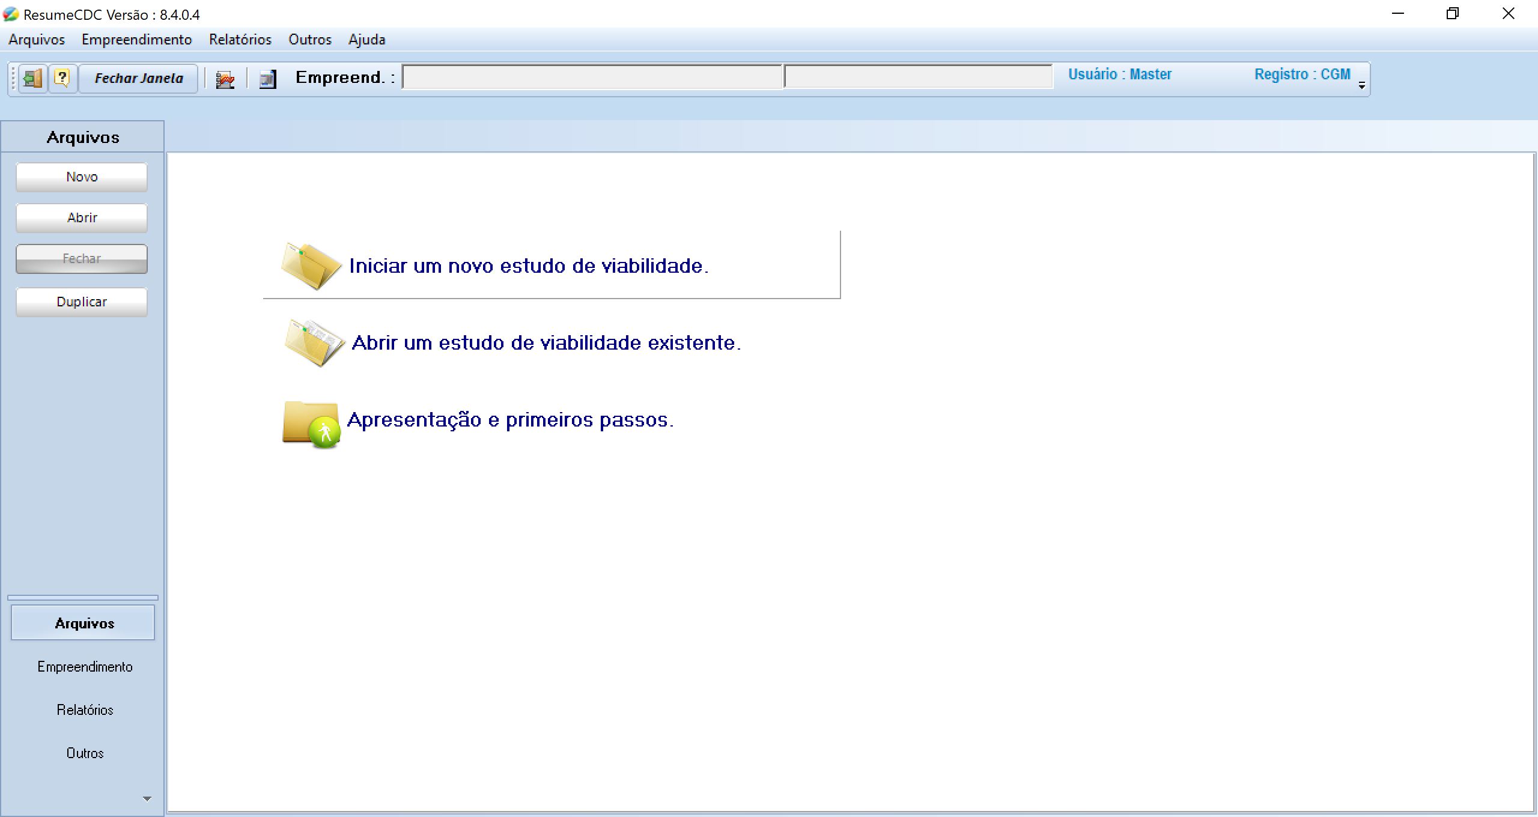Viewport: 1538px width, 817px height.
Task: Click the Novo button in sidebar
Action: coord(82,177)
